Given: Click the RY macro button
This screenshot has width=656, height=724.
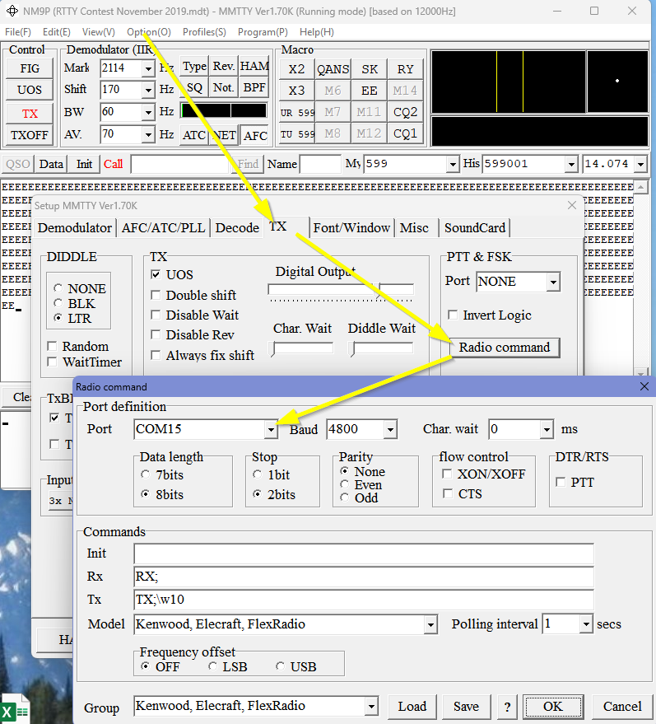Looking at the screenshot, I should coord(405,69).
